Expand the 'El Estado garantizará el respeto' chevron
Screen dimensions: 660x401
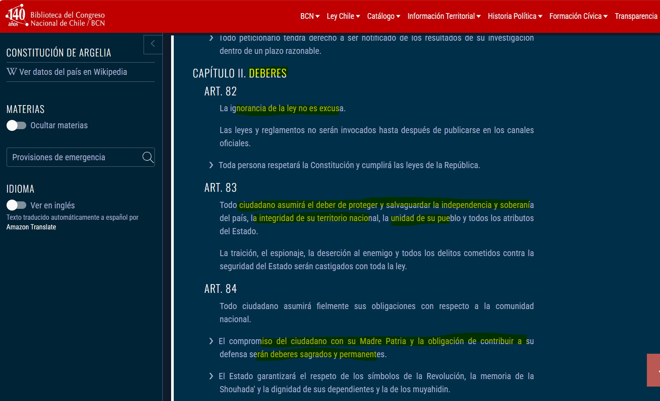[211, 376]
